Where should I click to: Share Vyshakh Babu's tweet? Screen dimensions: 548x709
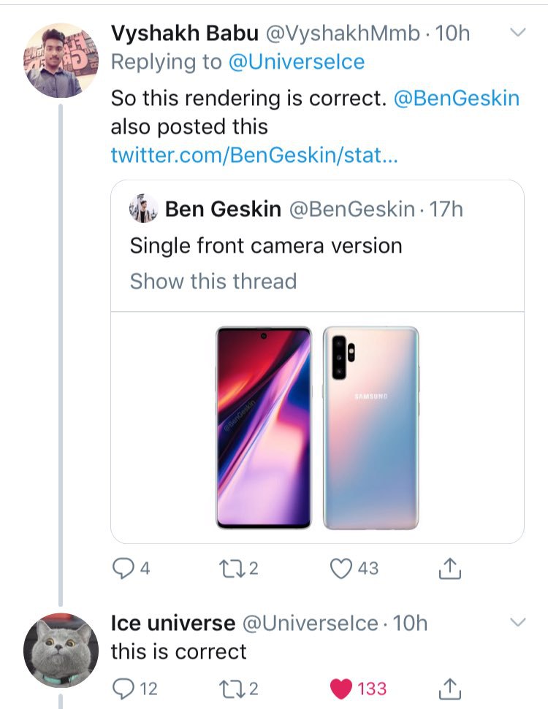click(450, 568)
